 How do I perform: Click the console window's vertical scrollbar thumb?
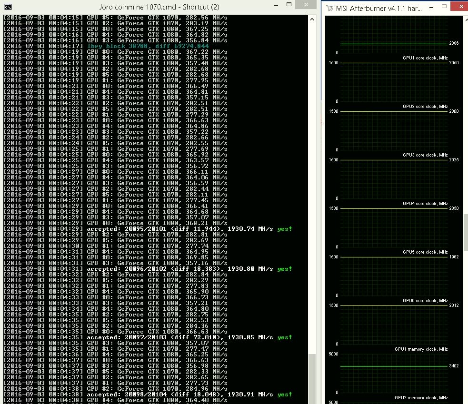312,378
